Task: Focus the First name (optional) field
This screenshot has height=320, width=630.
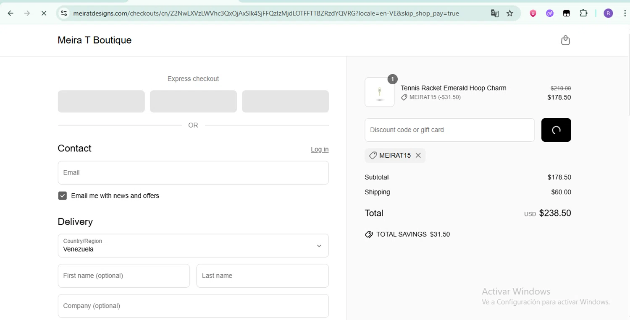Action: tap(124, 276)
